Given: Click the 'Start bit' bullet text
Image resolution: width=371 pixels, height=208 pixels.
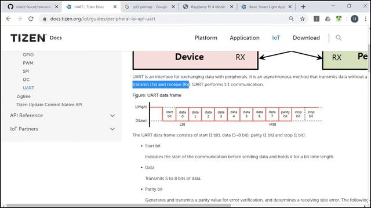Looking at the screenshot, I should [x=152, y=146].
